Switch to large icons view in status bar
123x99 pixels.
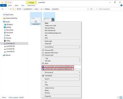coord(121,97)
